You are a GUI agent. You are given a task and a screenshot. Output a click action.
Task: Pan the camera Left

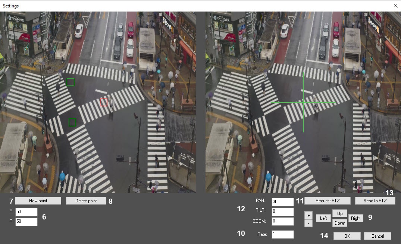pos(323,218)
